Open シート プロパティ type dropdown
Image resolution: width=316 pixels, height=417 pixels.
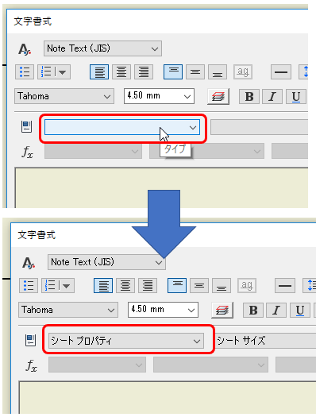point(126,341)
